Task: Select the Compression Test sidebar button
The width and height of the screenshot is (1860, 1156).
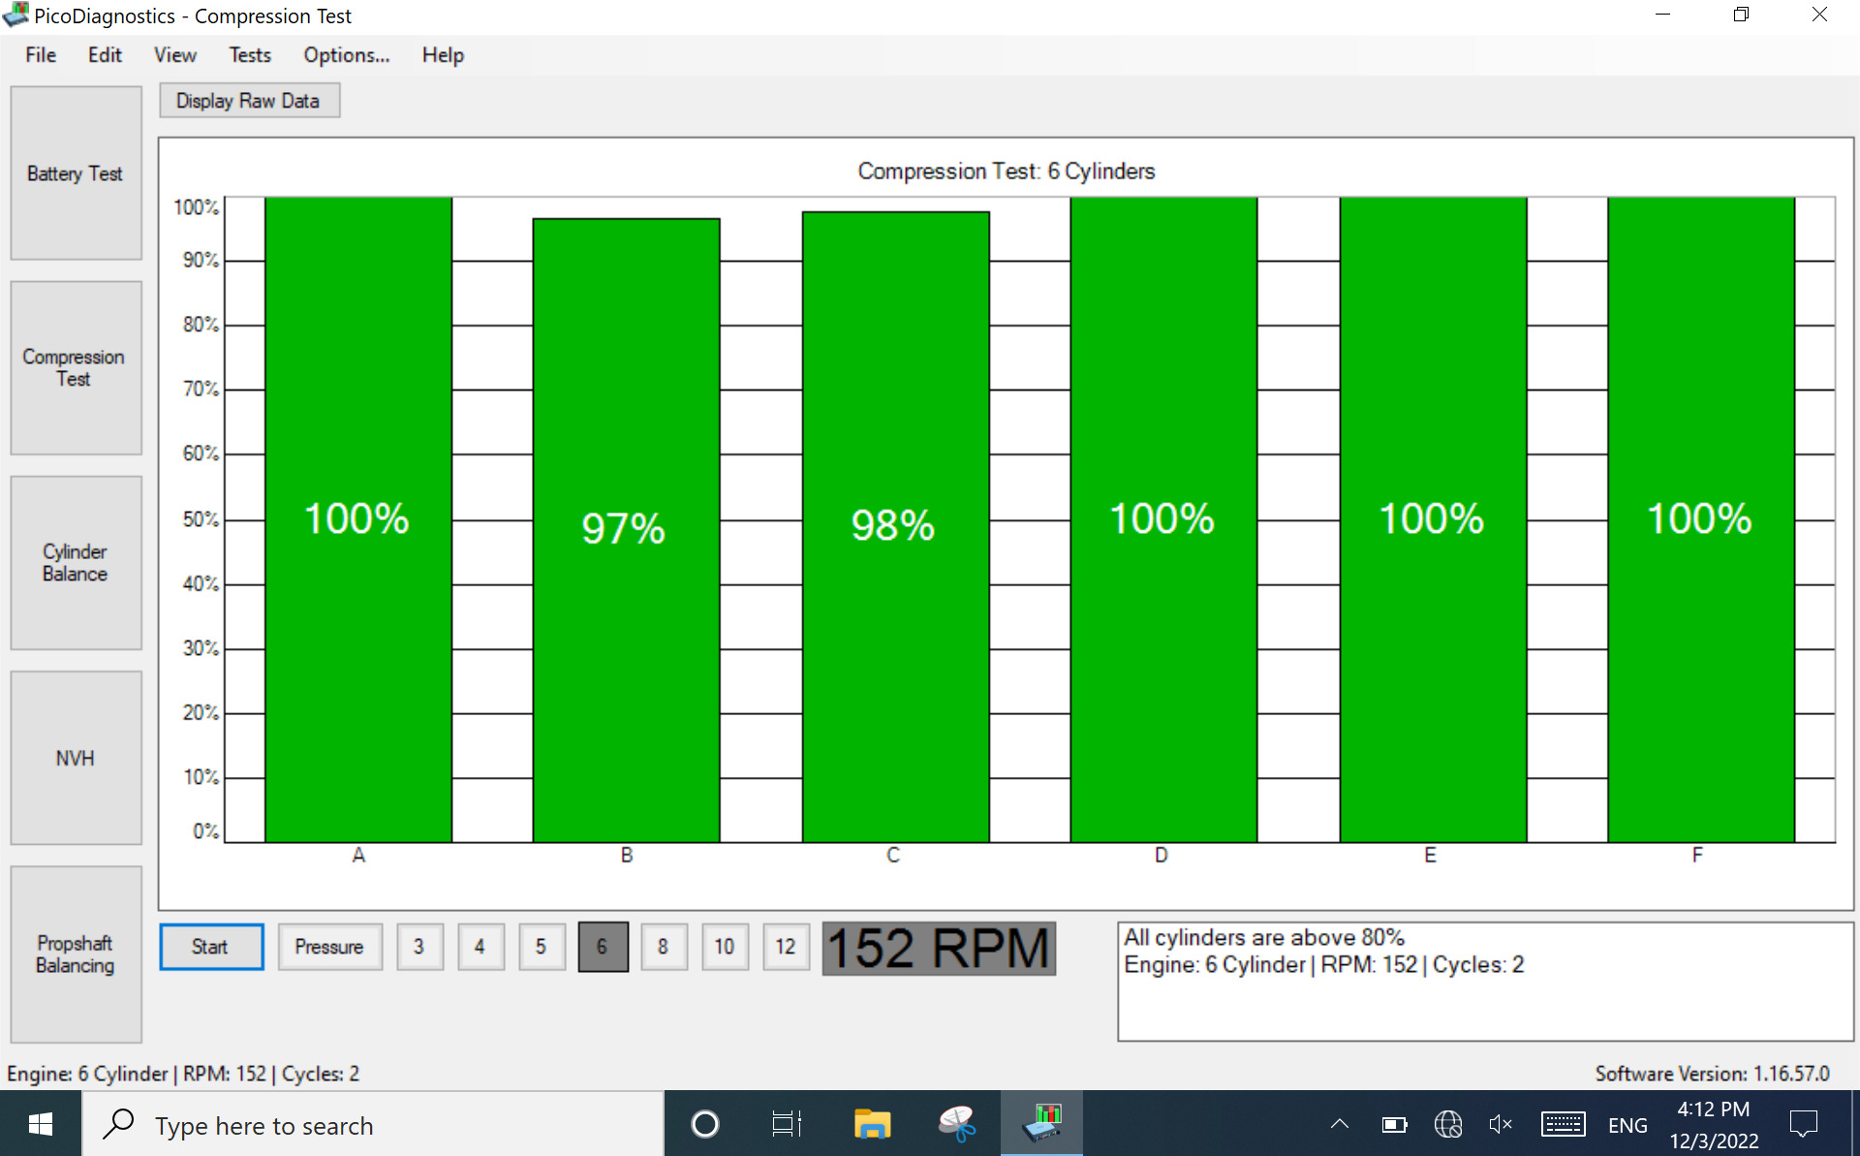Action: point(76,368)
